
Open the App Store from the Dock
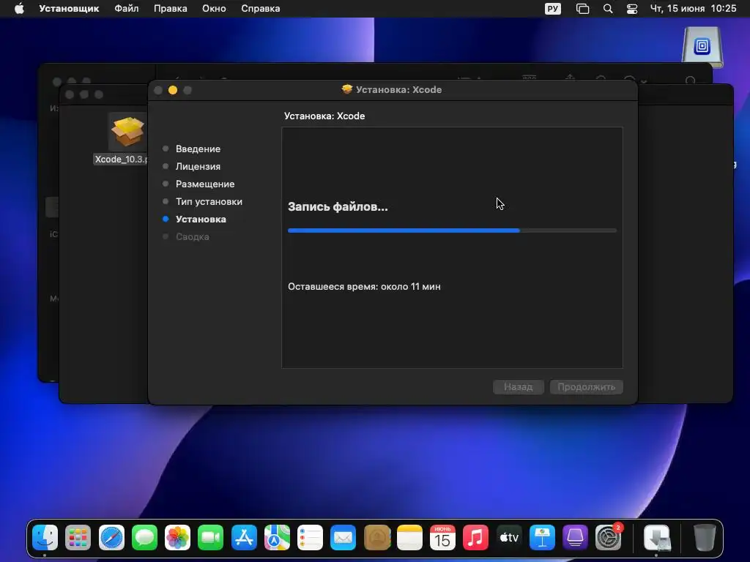click(244, 538)
